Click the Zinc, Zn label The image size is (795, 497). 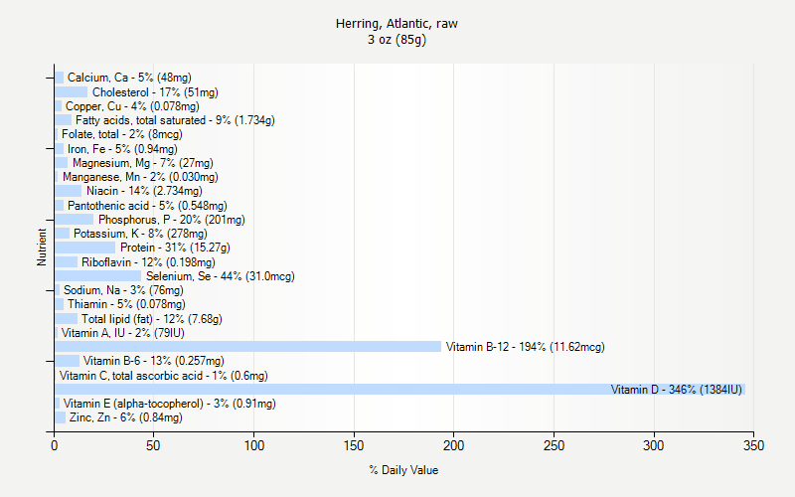pos(124,418)
